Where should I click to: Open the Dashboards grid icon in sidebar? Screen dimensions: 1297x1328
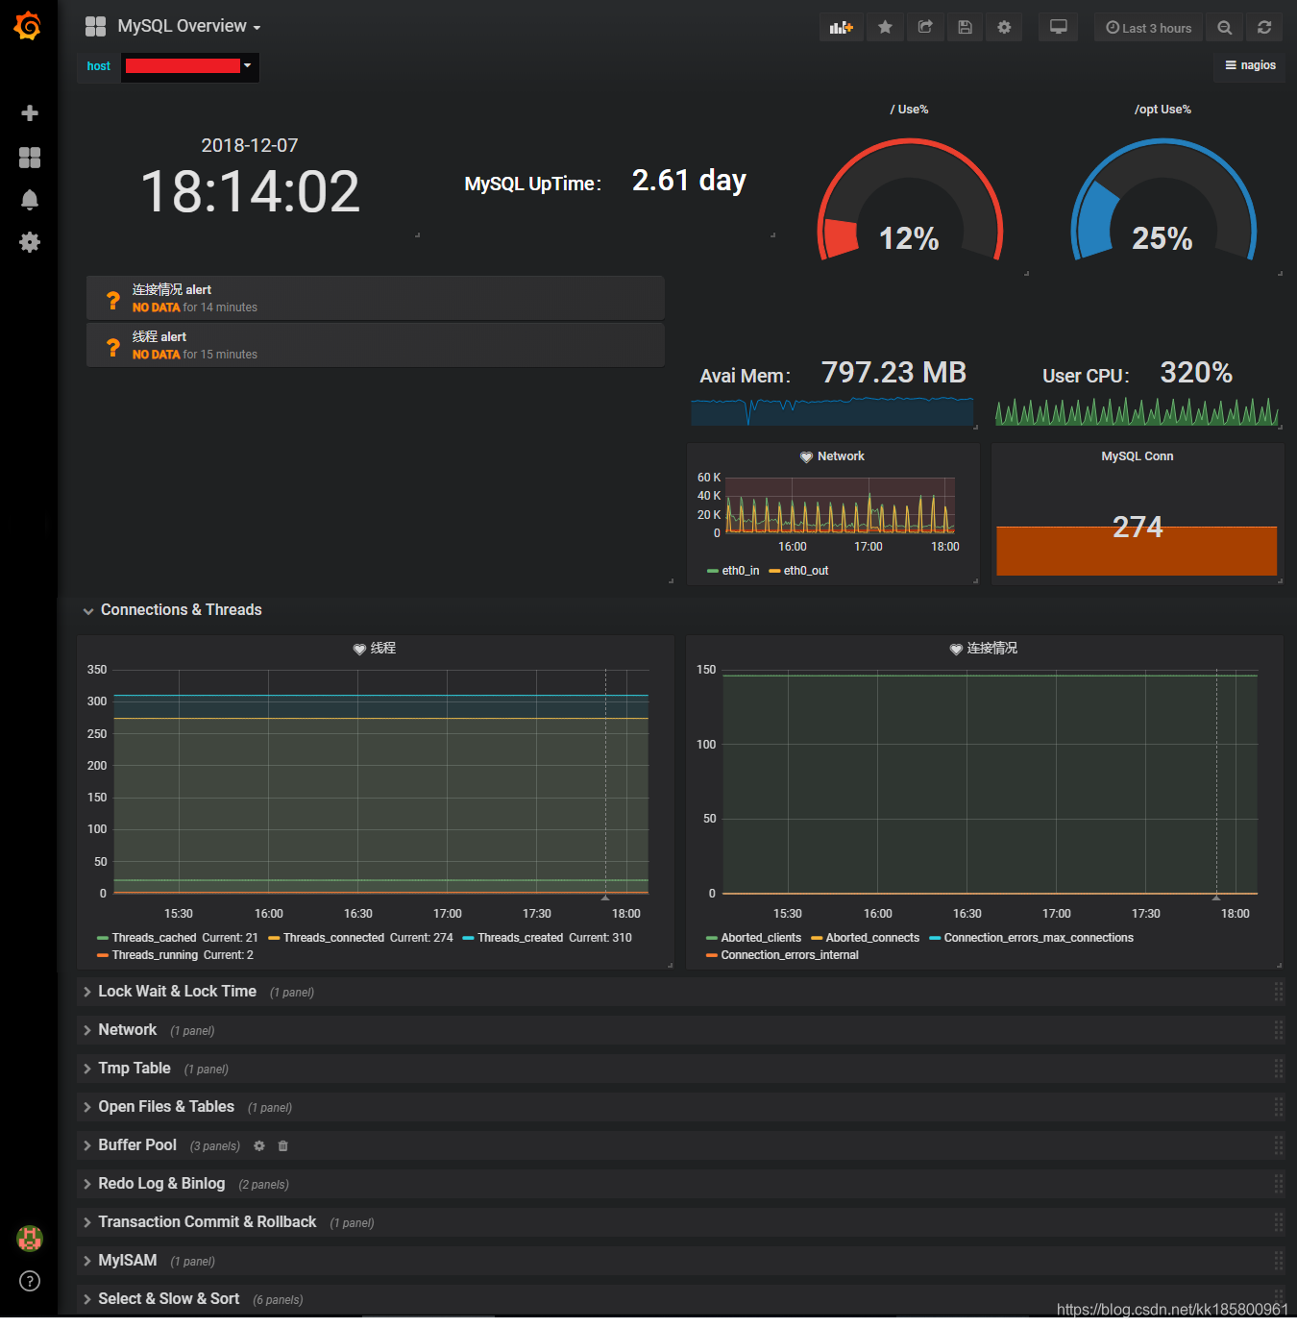pos(30,158)
